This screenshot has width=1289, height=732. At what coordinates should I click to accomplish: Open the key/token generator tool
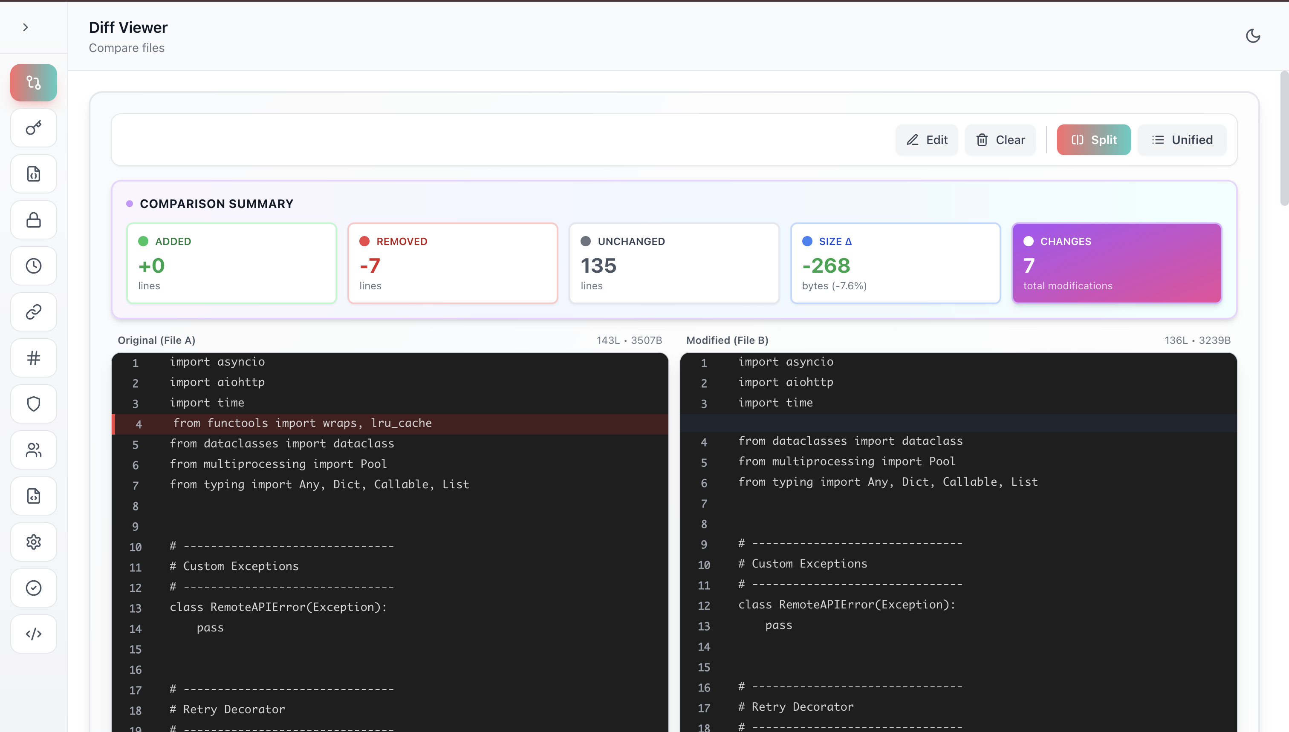click(x=33, y=128)
